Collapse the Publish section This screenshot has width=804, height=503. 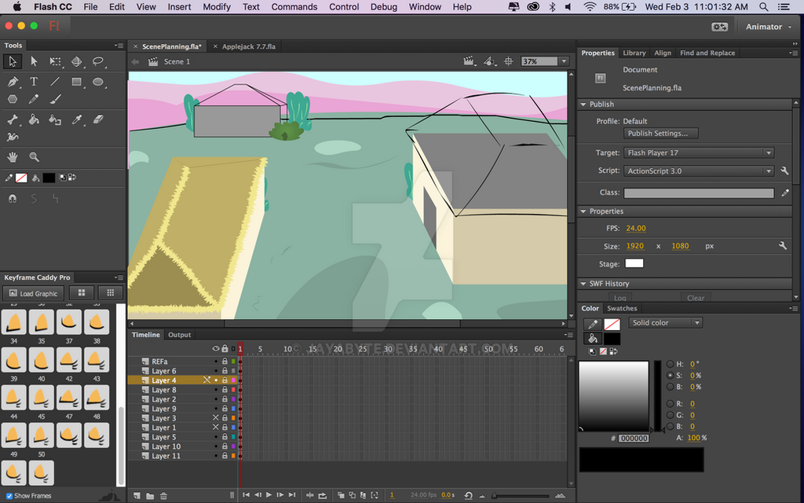[583, 105]
